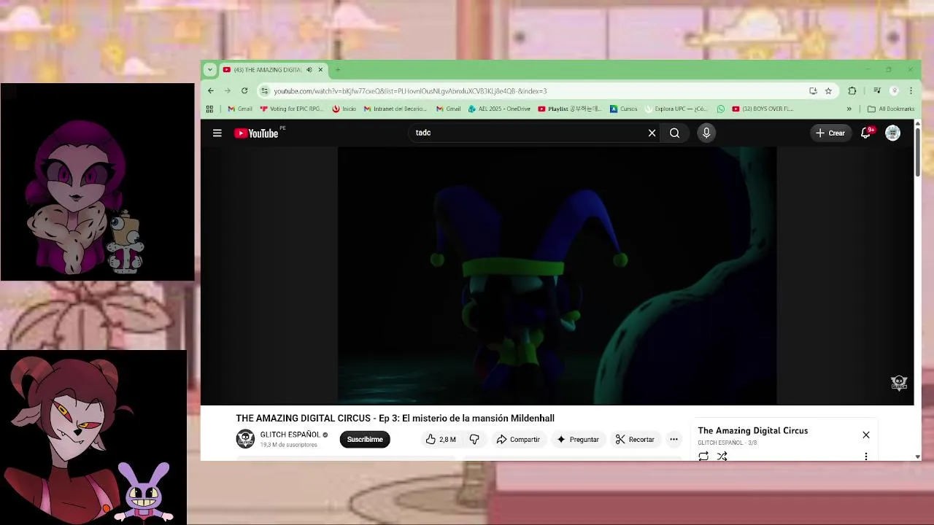Open the Cursos bookmark
This screenshot has height=525, width=934.
click(x=623, y=109)
